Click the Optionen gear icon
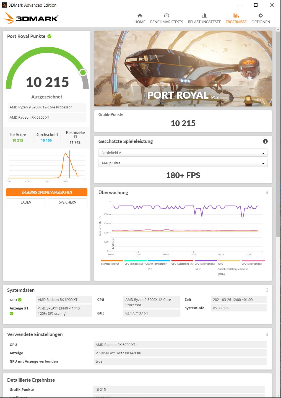Screen dimensions: 281x398 pyautogui.click(x=261, y=15)
